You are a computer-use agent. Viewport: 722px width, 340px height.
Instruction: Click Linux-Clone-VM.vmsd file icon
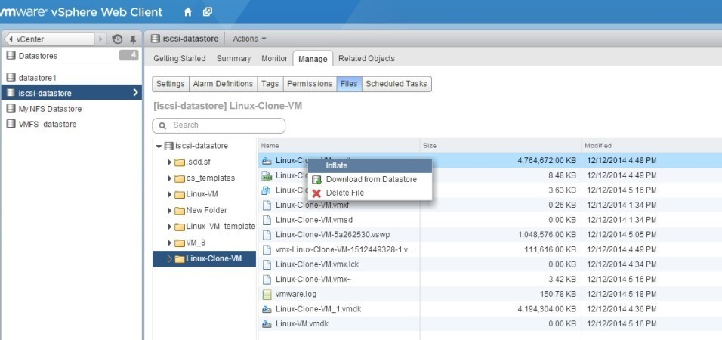[x=267, y=220]
